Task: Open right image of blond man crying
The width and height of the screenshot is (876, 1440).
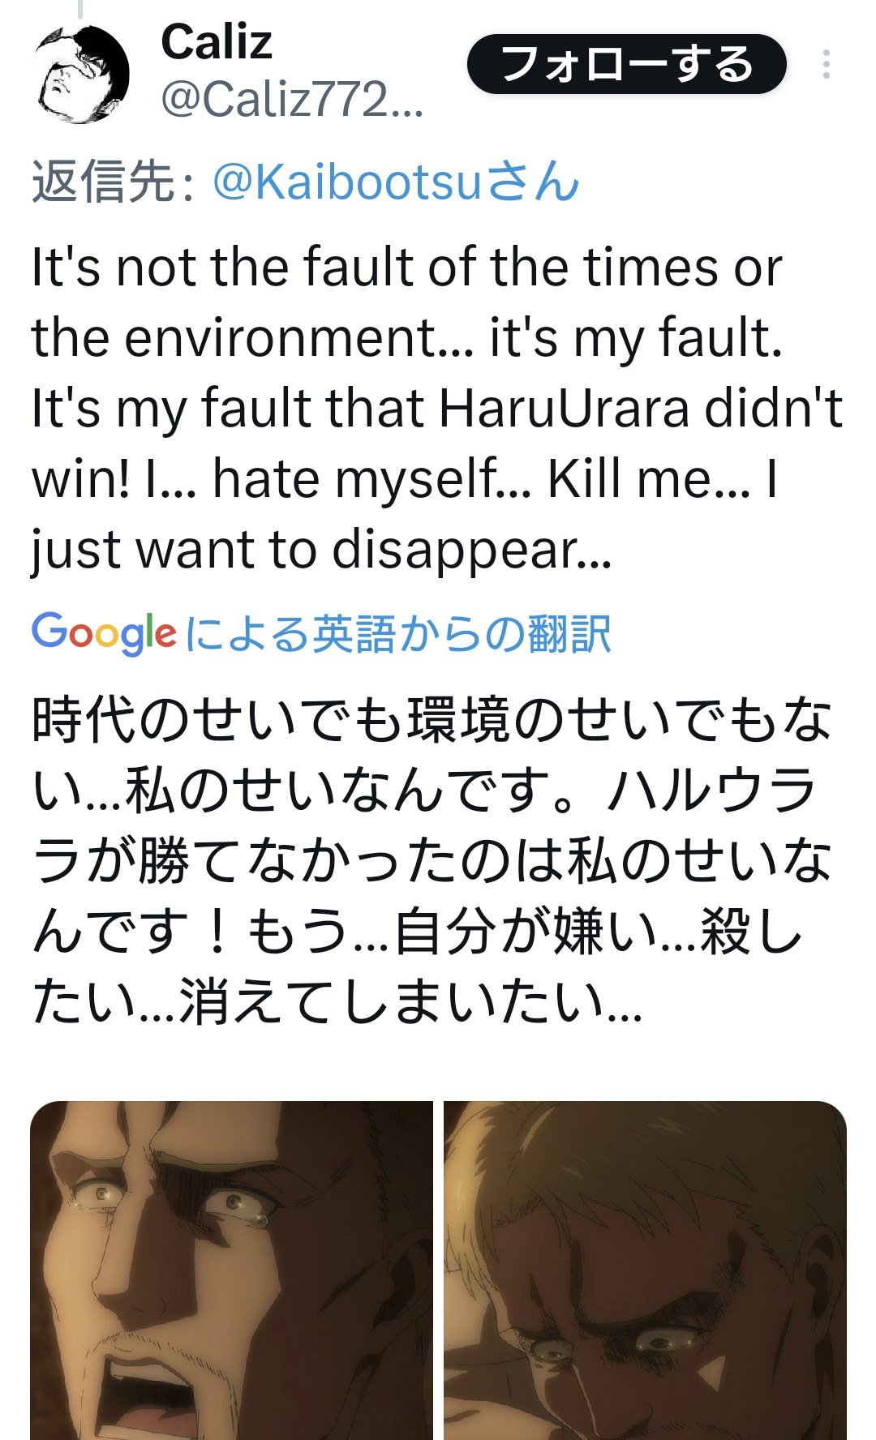Action: [x=645, y=1270]
